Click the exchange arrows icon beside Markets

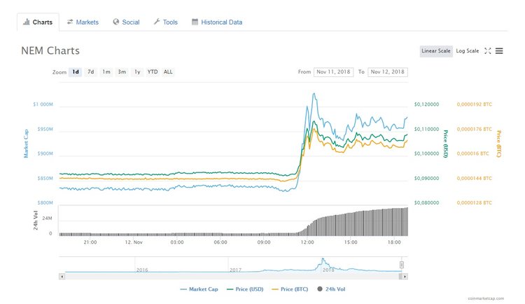[70, 22]
